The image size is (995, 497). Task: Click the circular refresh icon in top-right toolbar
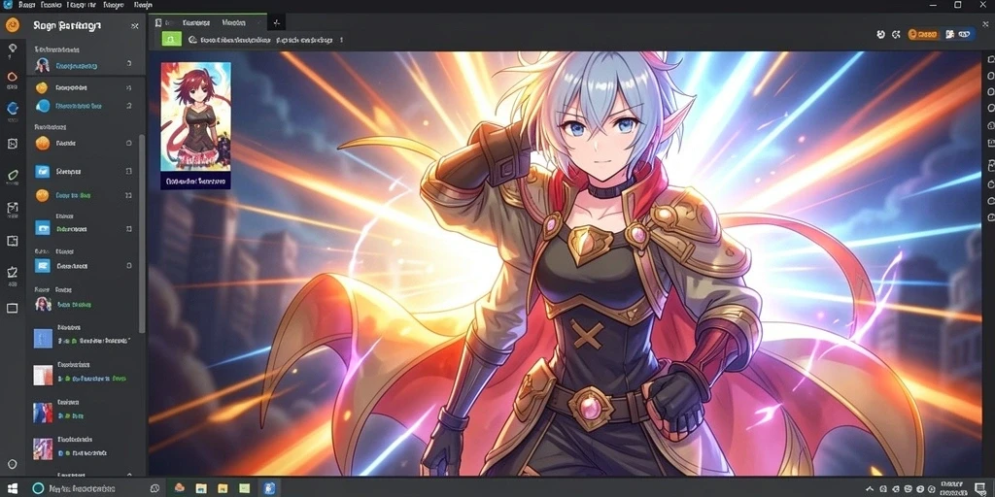pos(880,34)
